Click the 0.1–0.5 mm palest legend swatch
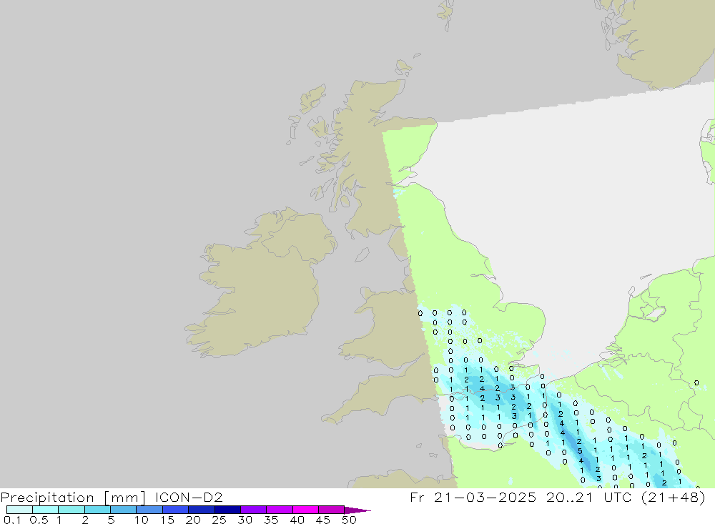Viewport: 715px width, 524px height. (19, 510)
